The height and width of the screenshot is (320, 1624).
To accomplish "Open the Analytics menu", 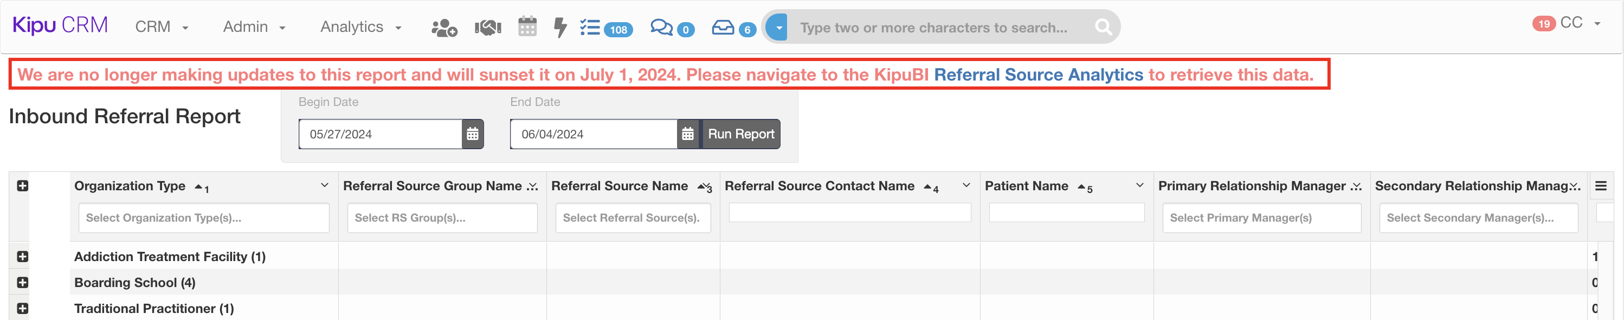I will pyautogui.click(x=360, y=27).
